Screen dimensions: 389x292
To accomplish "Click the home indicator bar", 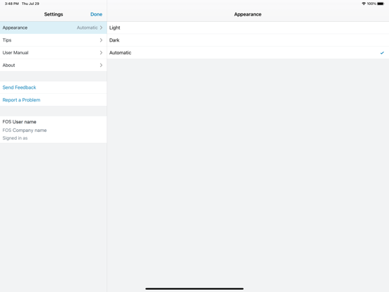I will pyautogui.click(x=194, y=288).
